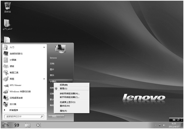Choose 打开(O) in the context menu

[71, 85]
